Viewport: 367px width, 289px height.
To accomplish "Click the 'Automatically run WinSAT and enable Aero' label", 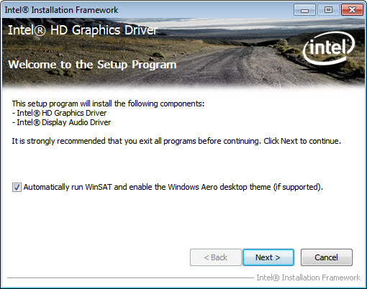I will point(173,187).
